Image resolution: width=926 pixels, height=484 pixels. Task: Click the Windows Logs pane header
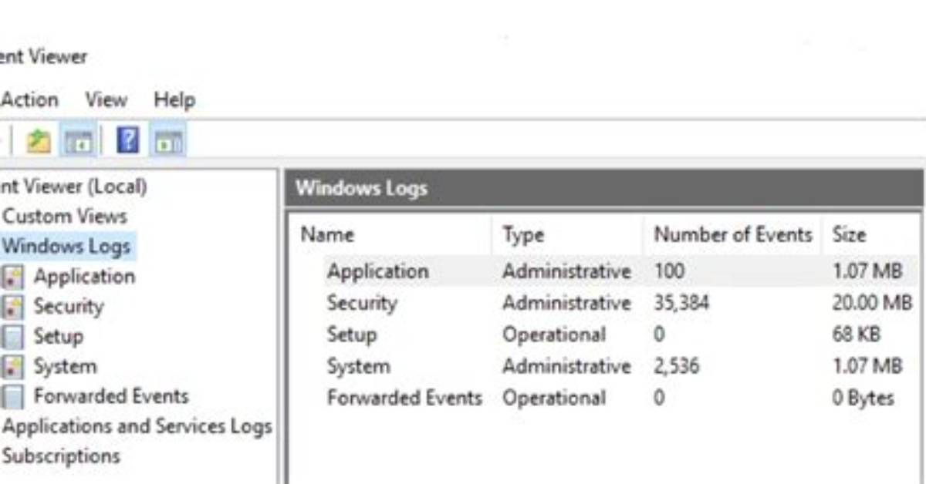(x=604, y=188)
